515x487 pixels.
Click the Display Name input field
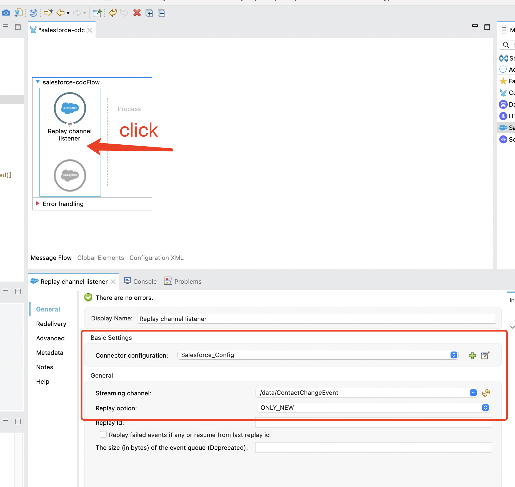316,319
